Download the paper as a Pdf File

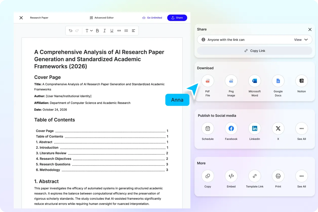208,80
